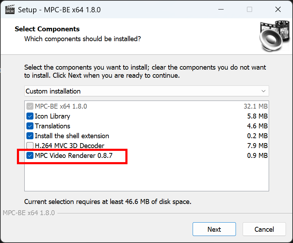Click the Setup - MPC-BE x64 1.8.0 title
The height and width of the screenshot is (243, 293).
click(x=59, y=10)
